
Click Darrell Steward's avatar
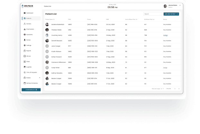pos(47,41)
